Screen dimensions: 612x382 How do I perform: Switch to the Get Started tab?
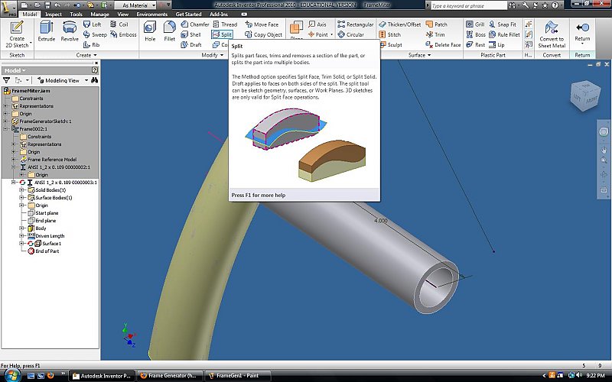tap(188, 14)
